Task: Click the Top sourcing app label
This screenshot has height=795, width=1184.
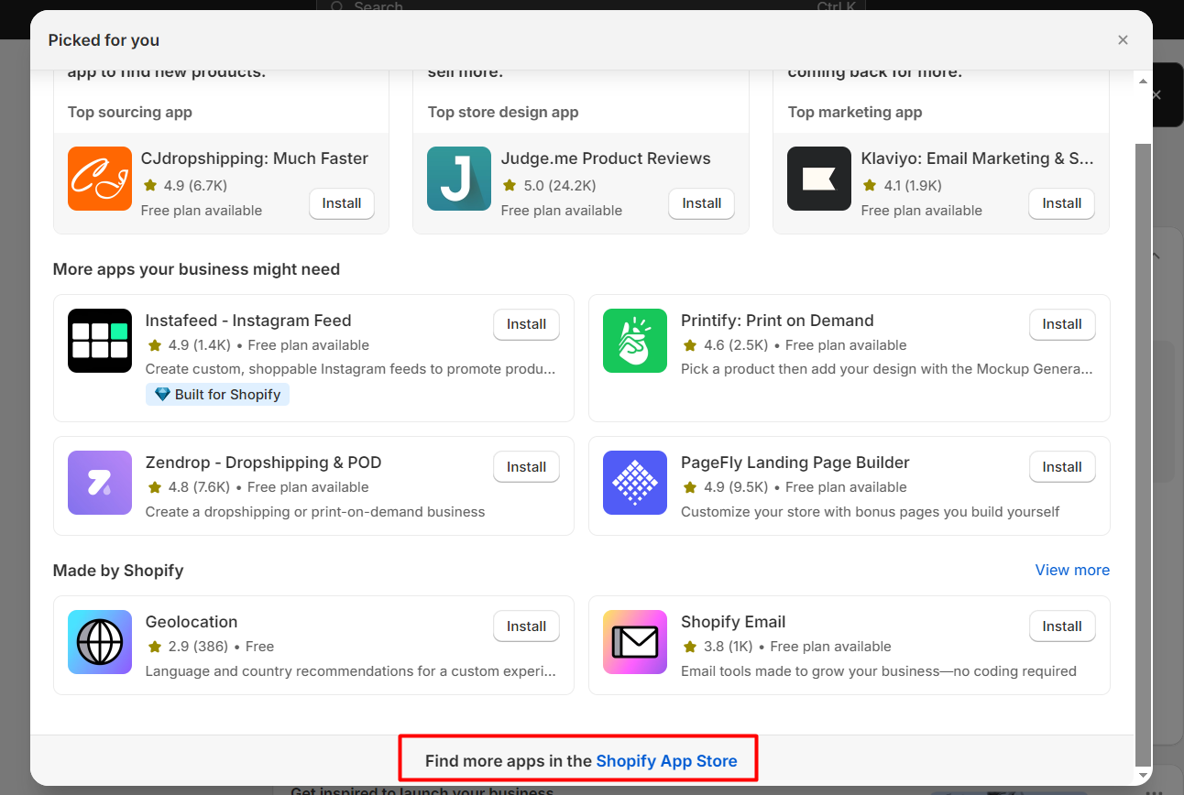Action: click(130, 113)
